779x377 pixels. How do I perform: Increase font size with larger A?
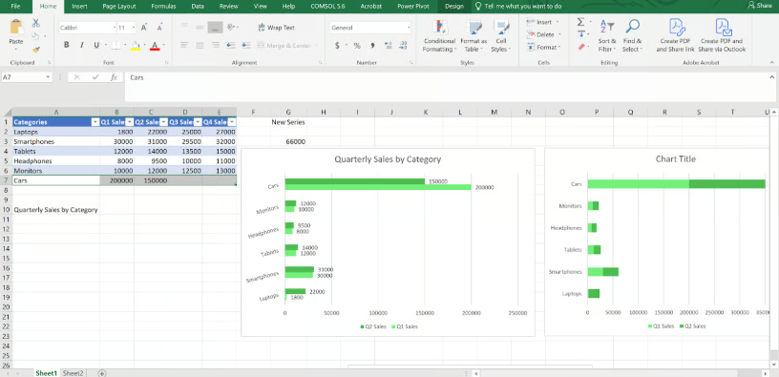[144, 28]
